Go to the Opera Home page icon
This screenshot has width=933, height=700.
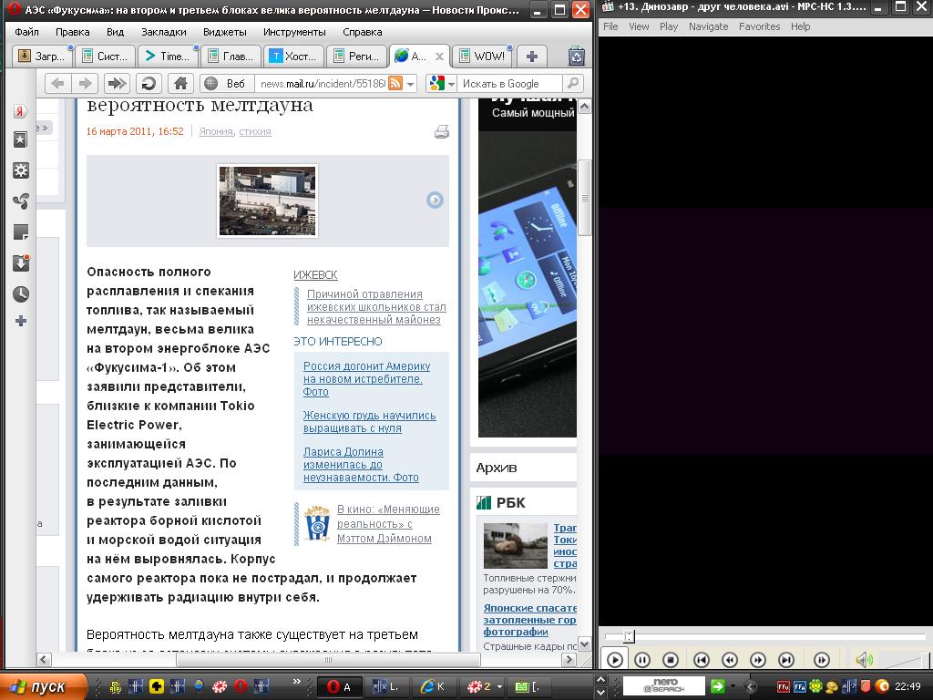180,84
